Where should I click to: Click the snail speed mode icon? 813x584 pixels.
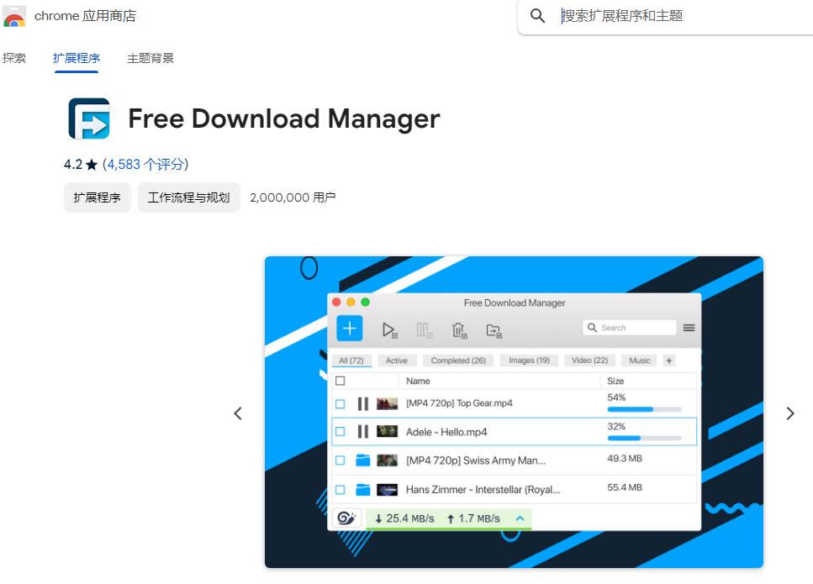click(346, 518)
